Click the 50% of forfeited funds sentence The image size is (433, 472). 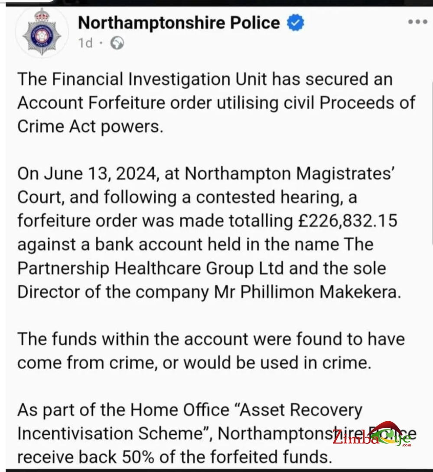click(175, 457)
